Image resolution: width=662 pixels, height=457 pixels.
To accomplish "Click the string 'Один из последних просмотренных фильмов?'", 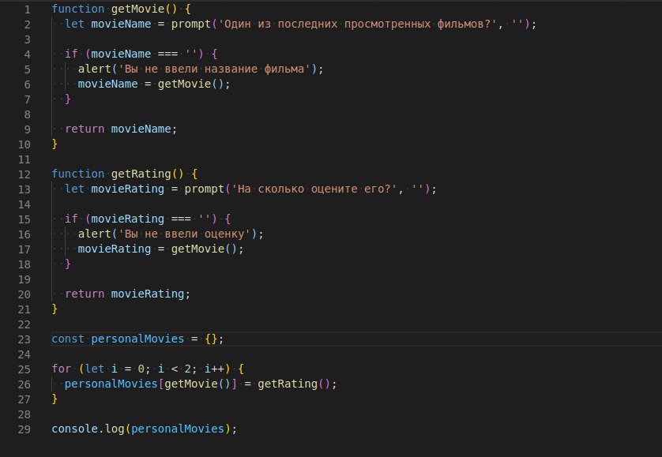I will 357,24.
